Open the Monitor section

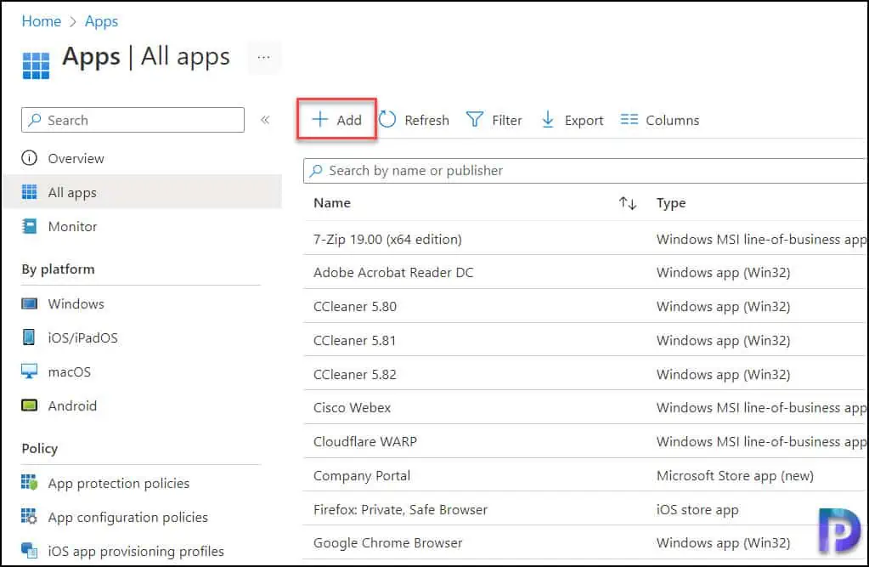click(x=72, y=226)
